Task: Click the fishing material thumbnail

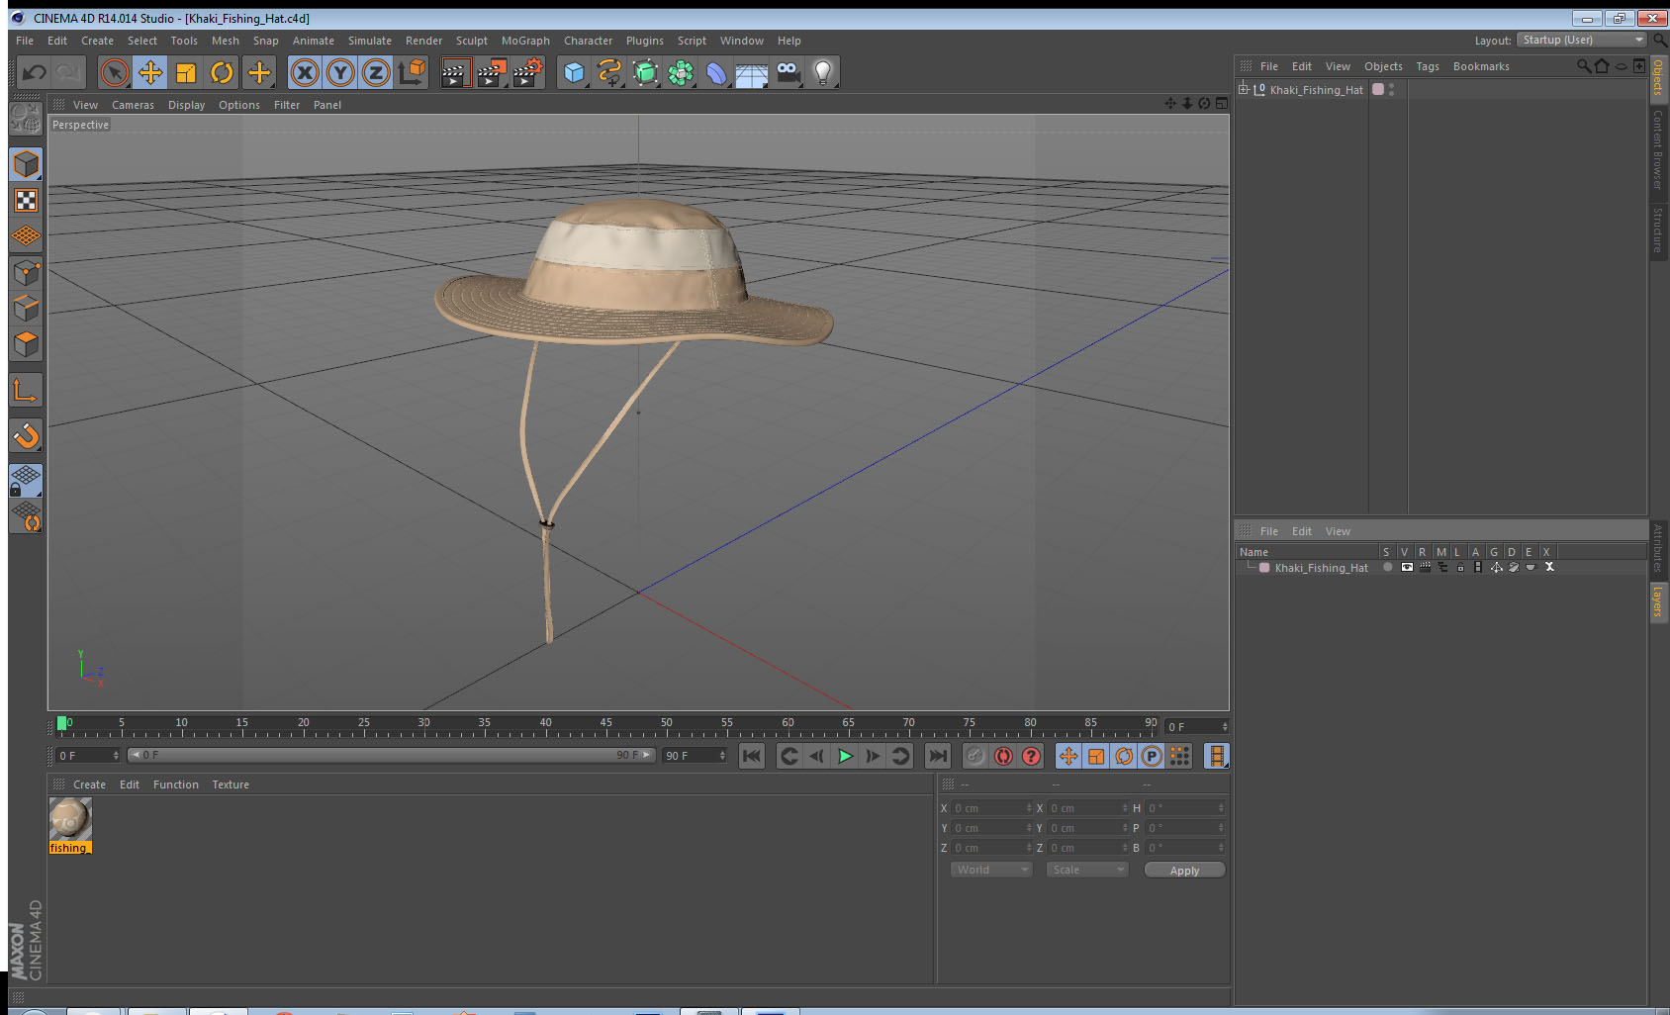Action: 70,819
